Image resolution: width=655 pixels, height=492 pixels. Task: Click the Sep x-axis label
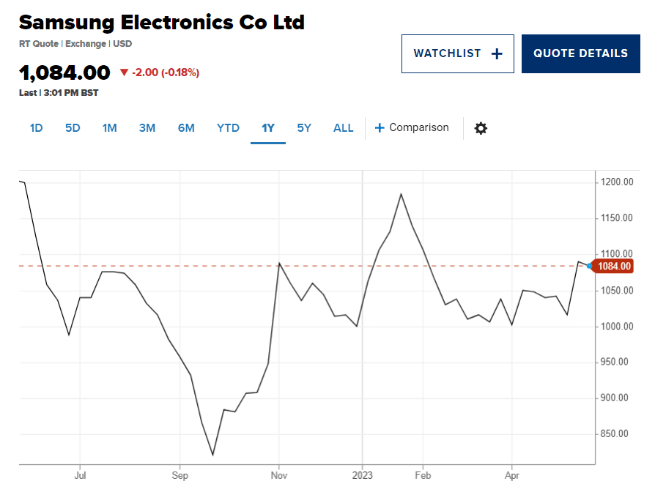click(x=180, y=475)
